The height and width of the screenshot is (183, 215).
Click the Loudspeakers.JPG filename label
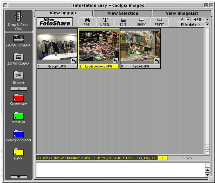pos(99,66)
